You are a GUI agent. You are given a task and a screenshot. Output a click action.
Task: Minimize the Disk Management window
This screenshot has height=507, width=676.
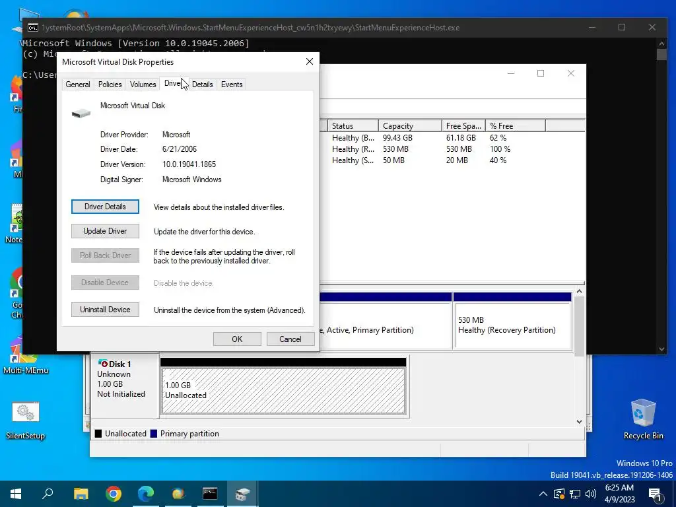tap(511, 73)
